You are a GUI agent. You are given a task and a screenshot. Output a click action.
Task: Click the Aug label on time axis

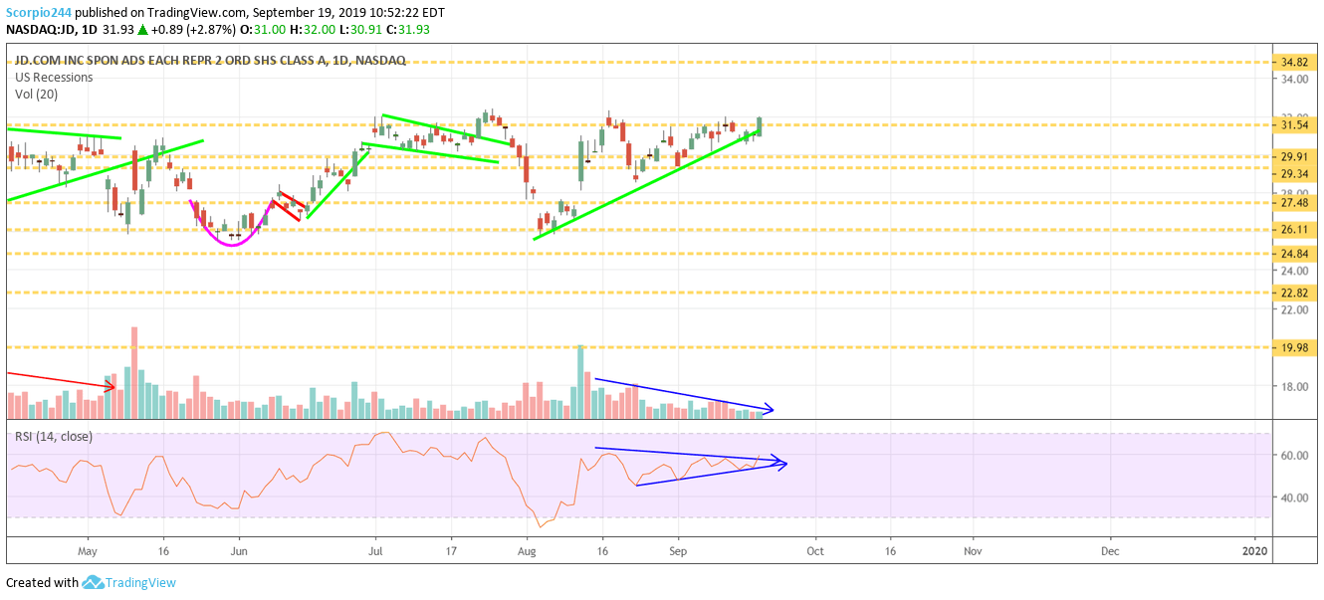pyautogui.click(x=527, y=550)
